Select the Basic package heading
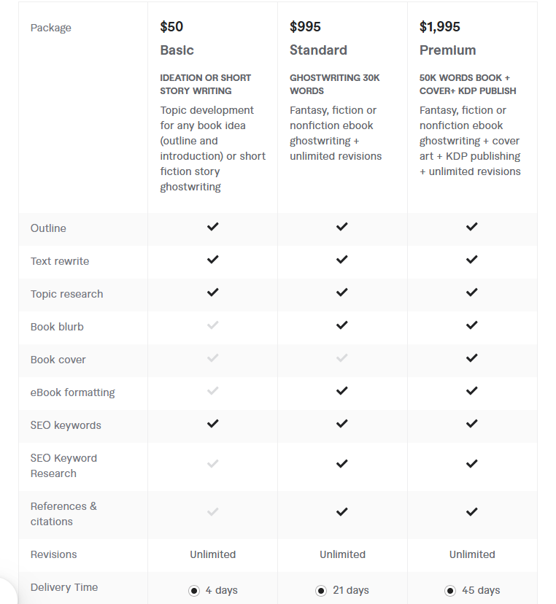The width and height of the screenshot is (556, 604). pyautogui.click(x=177, y=50)
